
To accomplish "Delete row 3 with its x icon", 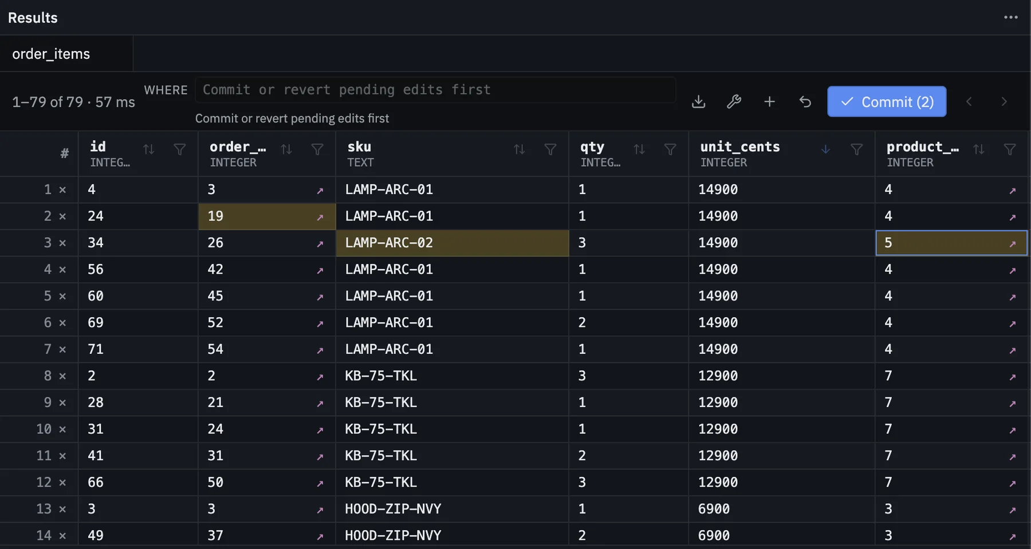I will pyautogui.click(x=62, y=243).
